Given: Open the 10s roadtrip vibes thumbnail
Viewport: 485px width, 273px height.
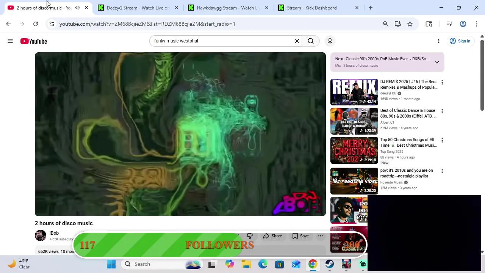Looking at the screenshot, I should 354,181.
